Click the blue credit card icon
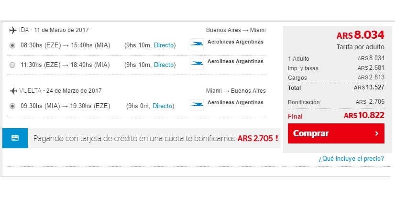Screen dimensions: 395x198 point(15,138)
